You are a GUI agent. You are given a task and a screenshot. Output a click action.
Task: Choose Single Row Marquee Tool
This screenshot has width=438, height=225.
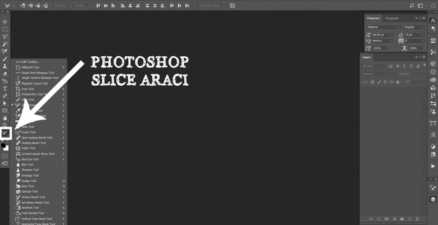pyautogui.click(x=38, y=73)
